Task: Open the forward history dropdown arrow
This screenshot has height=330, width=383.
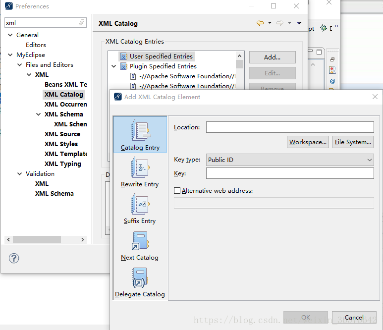Action: pos(289,23)
